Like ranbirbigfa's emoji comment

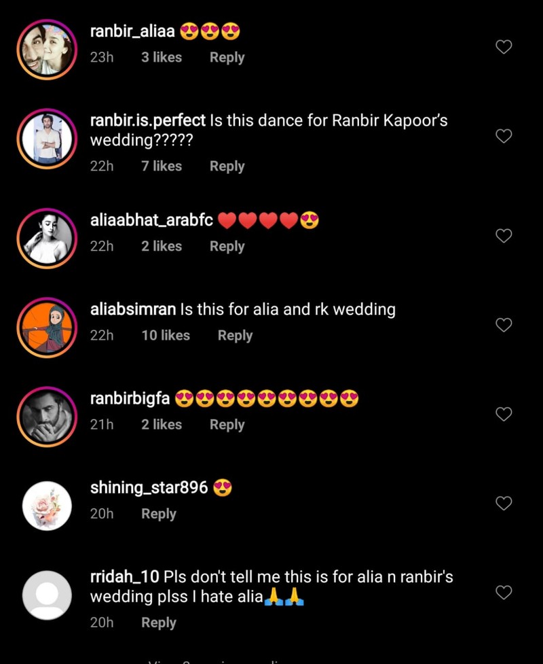click(x=504, y=414)
